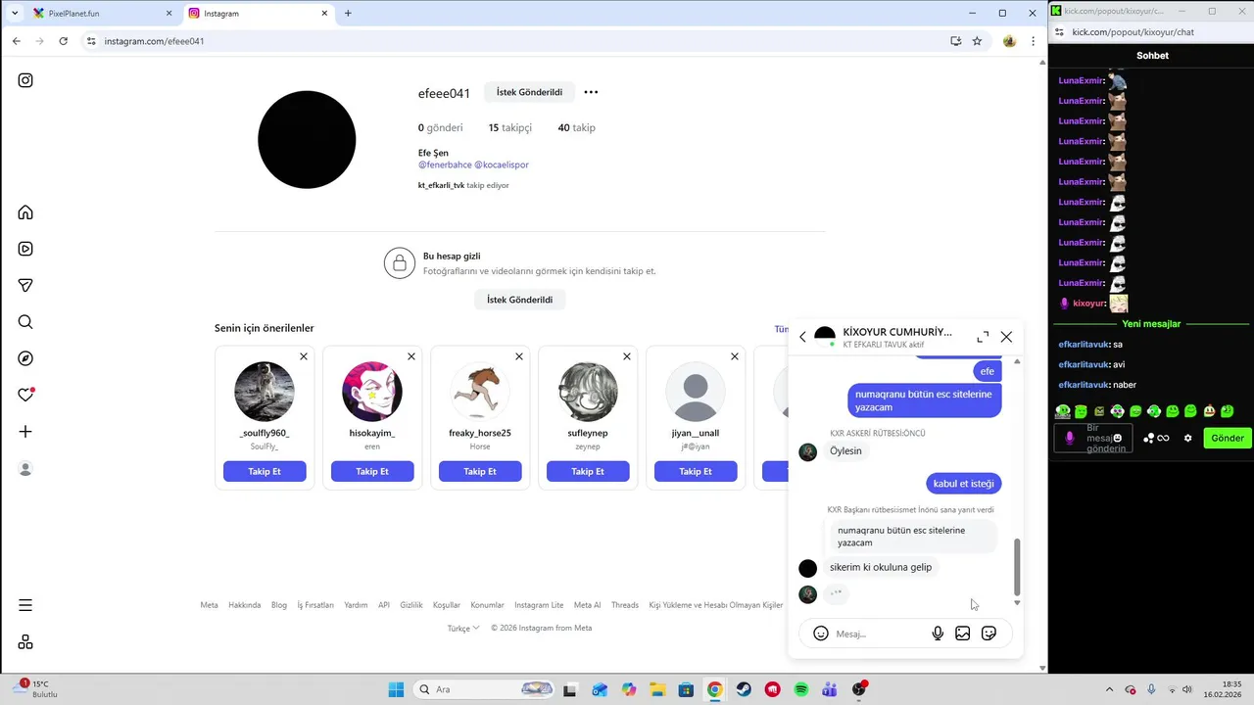Screen dimensions: 1254x705
Task: Click the Chrome address bar URL
Action: coord(154,41)
